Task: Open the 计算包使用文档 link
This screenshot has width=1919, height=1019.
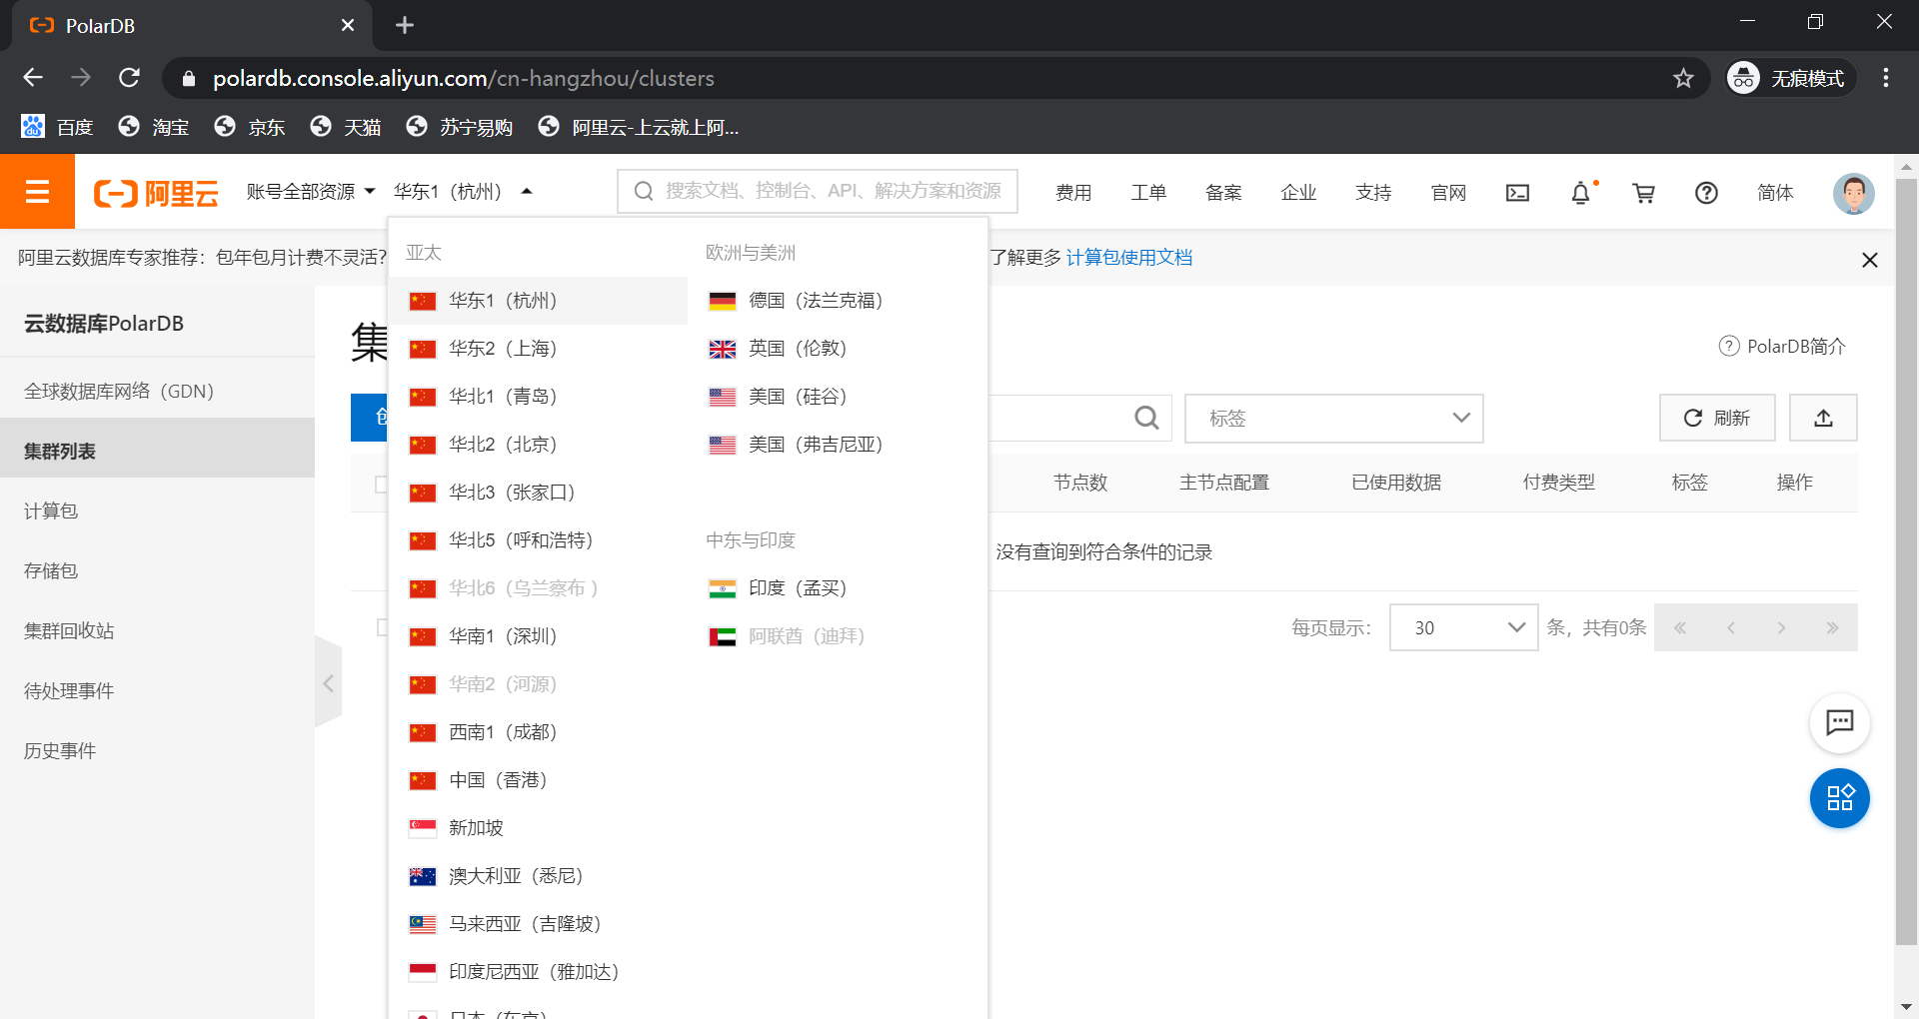Action: click(1128, 258)
